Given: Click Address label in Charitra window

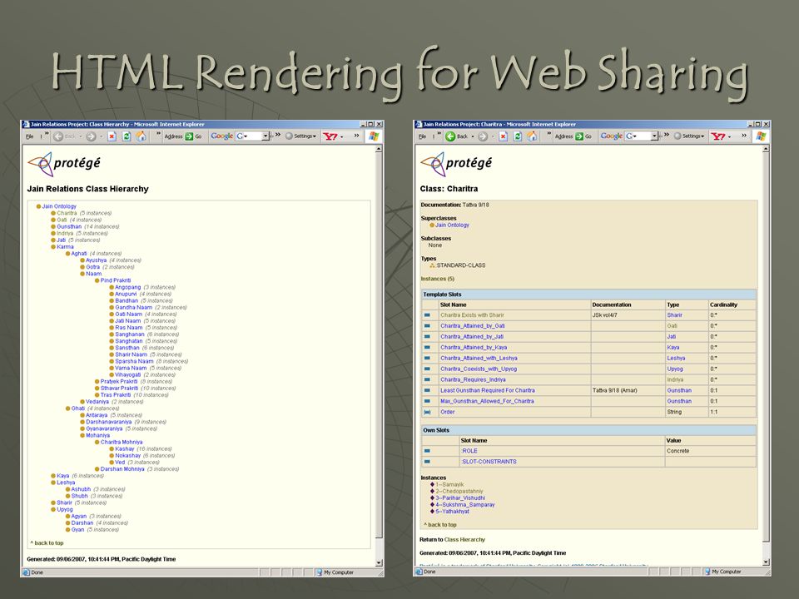Looking at the screenshot, I should click(563, 136).
